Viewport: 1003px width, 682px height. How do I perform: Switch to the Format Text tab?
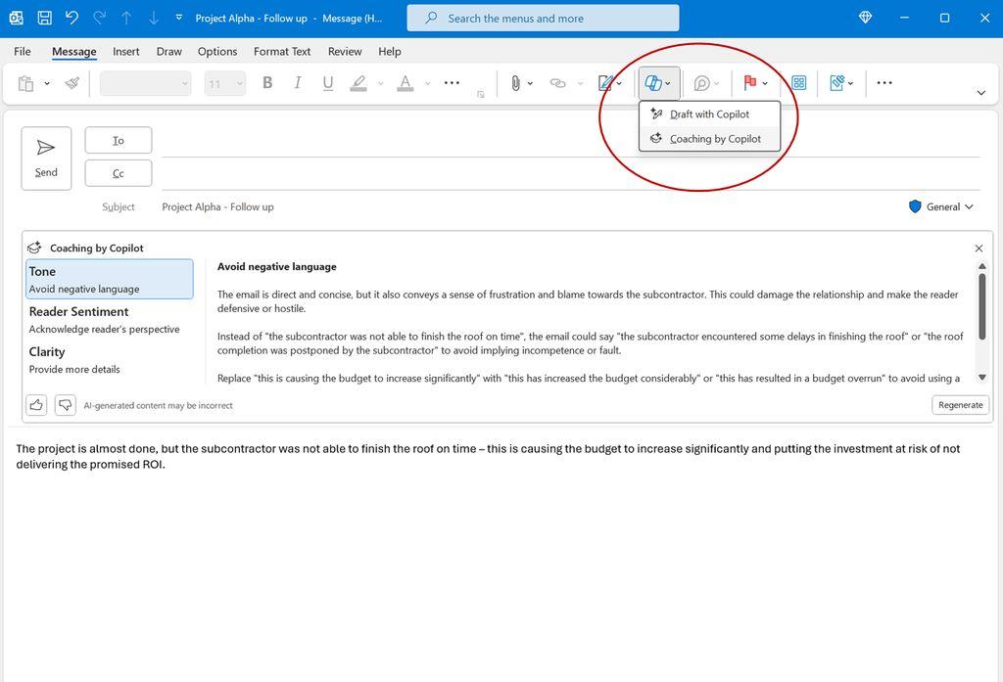[282, 51]
